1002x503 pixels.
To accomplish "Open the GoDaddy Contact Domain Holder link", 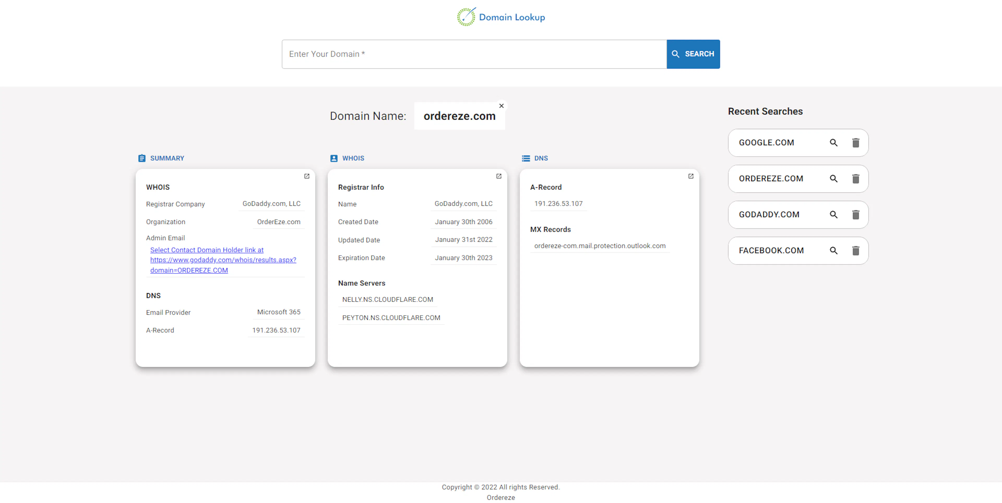I will pos(223,260).
